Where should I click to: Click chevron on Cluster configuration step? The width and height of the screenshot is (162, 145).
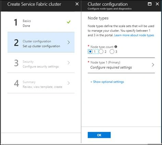68,42
